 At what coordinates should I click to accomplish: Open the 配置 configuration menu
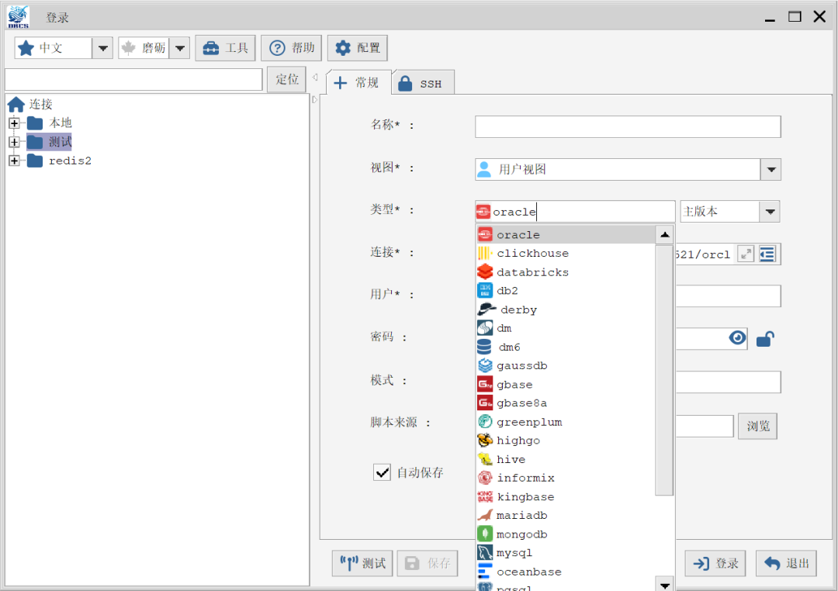pos(357,48)
